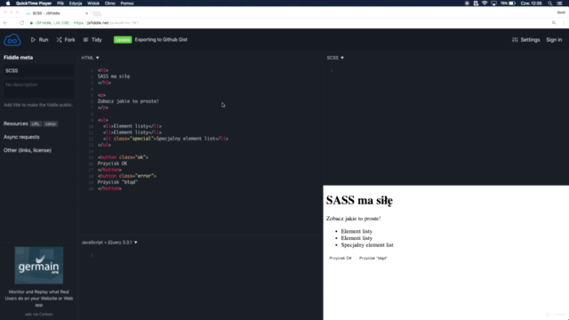Click the green secure lock icon
Screen dimensions: 569x320
(x=32, y=23)
